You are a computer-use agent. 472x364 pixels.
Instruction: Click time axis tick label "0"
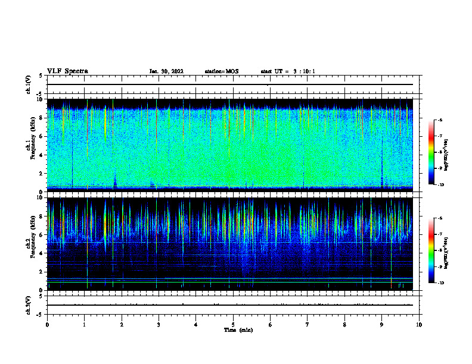[47, 325]
